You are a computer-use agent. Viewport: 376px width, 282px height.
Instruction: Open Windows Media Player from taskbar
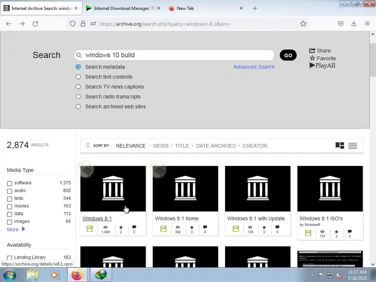click(x=54, y=275)
